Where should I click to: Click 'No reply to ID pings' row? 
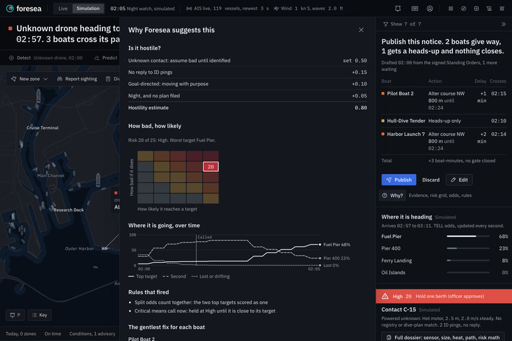pos(247,72)
